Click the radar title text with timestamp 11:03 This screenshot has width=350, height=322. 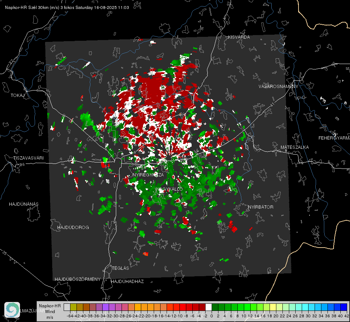tap(67, 8)
